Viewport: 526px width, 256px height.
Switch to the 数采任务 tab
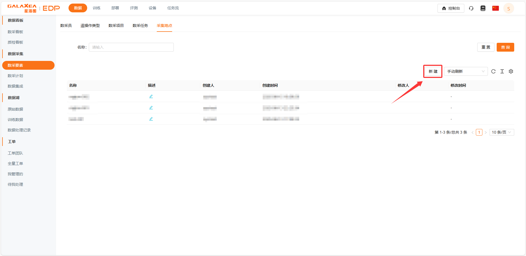tap(140, 26)
